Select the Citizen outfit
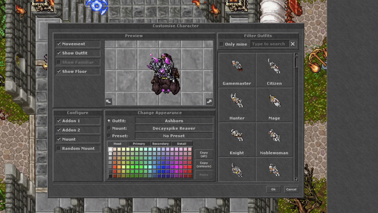The width and height of the screenshot is (378, 213). 274,70
